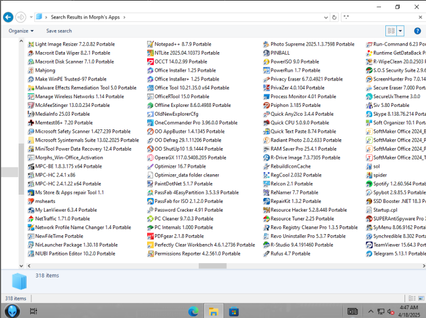426x318 pixels.
Task: Select 'Morphs_Win-Office_Activation' item
Action: [x=65, y=158]
